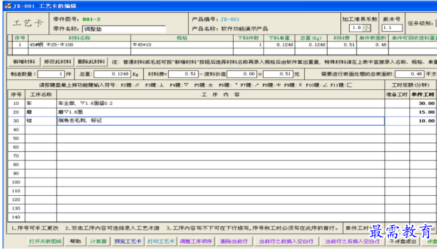Click the 删除此材料 button

(x=91, y=62)
